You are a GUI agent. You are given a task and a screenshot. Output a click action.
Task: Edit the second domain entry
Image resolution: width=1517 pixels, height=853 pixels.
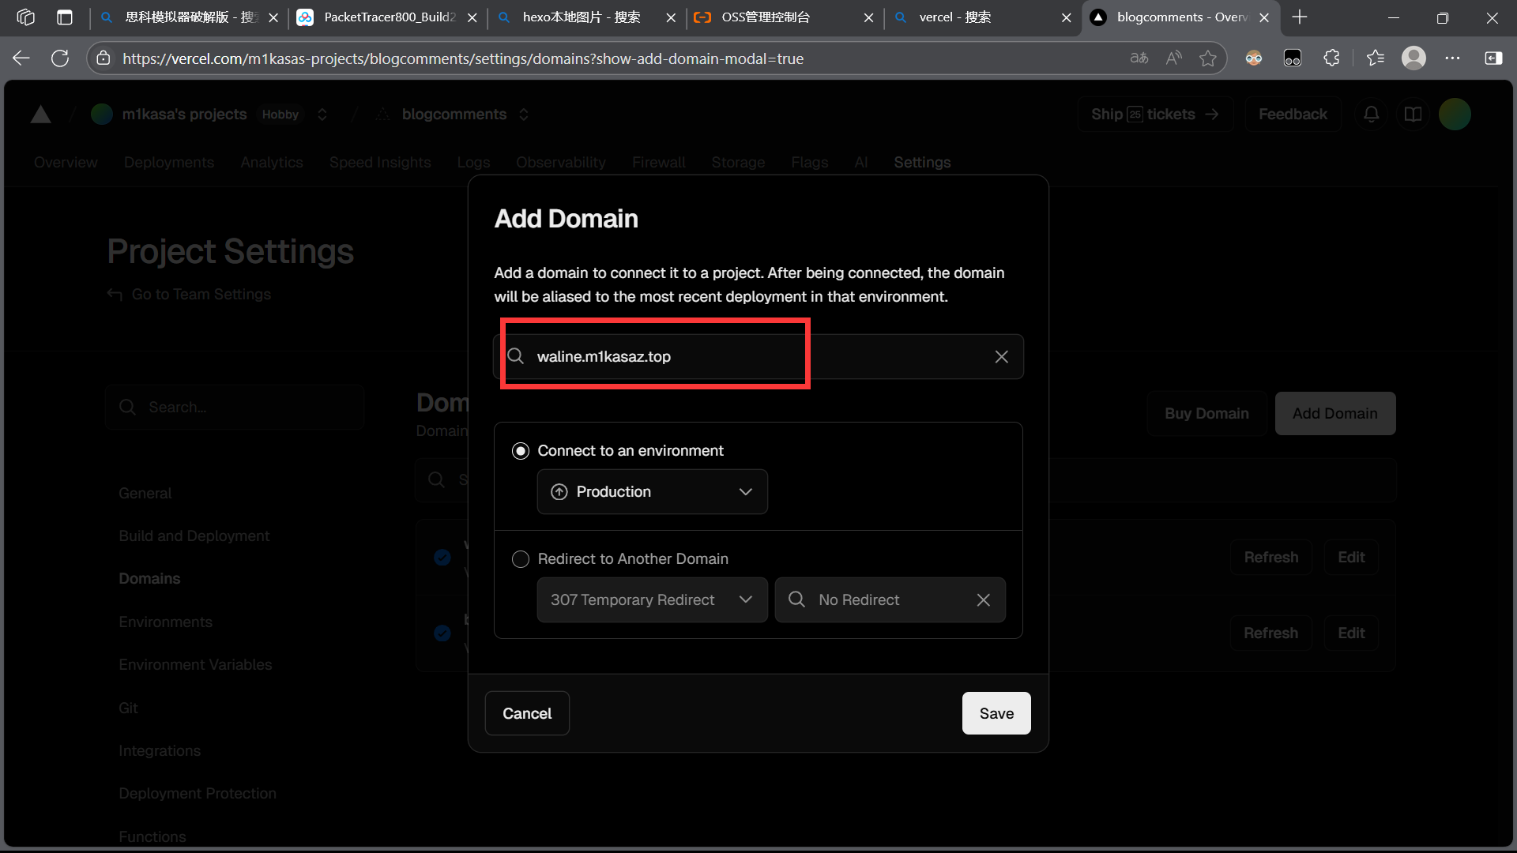(x=1351, y=633)
